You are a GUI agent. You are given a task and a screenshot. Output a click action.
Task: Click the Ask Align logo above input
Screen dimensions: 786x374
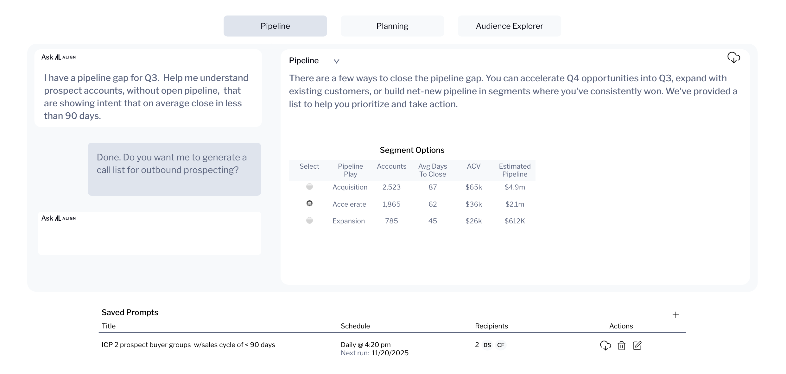(59, 218)
